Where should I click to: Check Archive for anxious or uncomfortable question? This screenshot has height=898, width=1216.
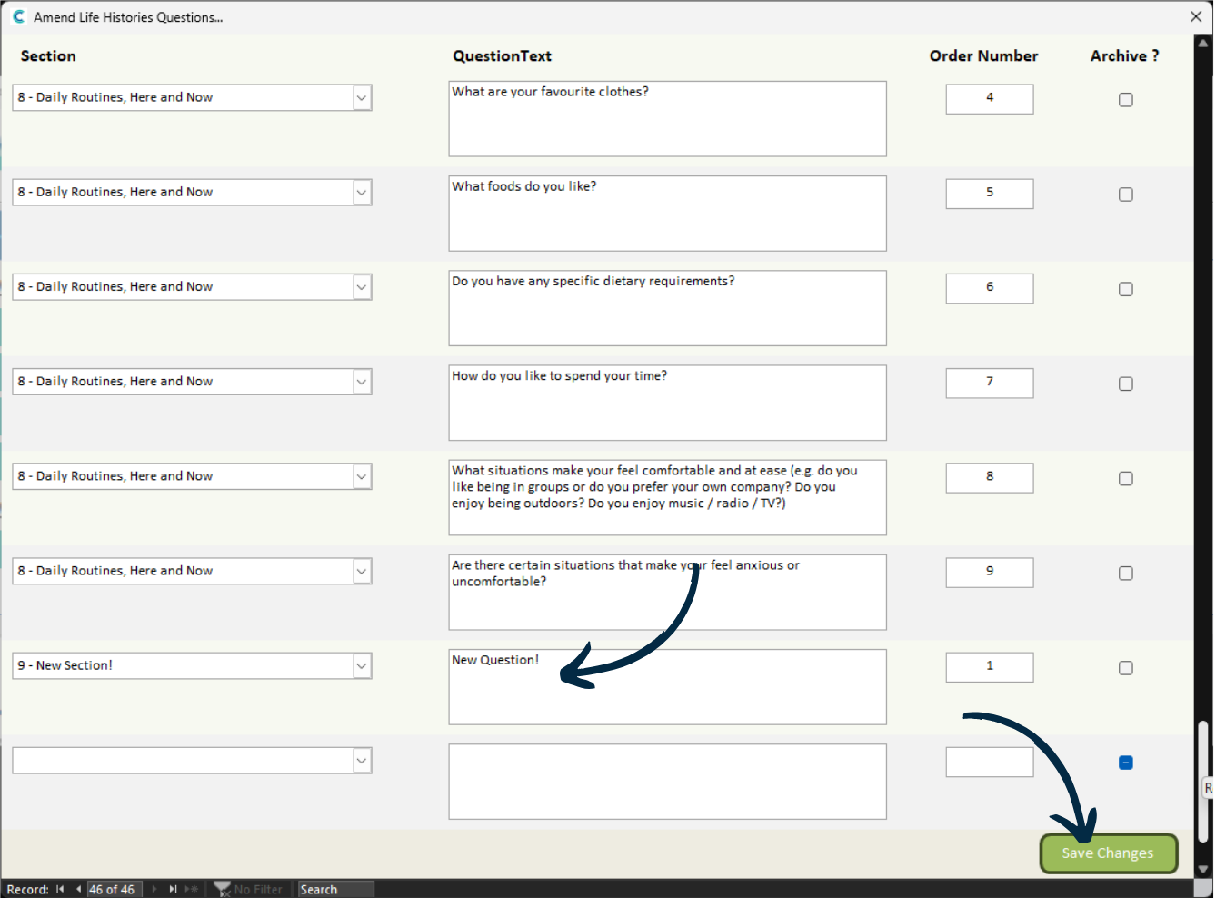click(1125, 574)
